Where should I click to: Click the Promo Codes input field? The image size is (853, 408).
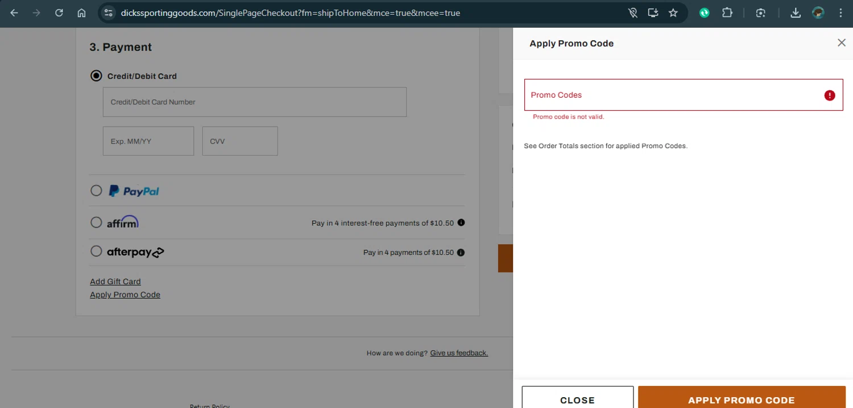pyautogui.click(x=684, y=95)
